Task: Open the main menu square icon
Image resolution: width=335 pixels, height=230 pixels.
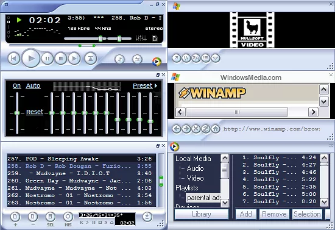Action: tap(6, 4)
